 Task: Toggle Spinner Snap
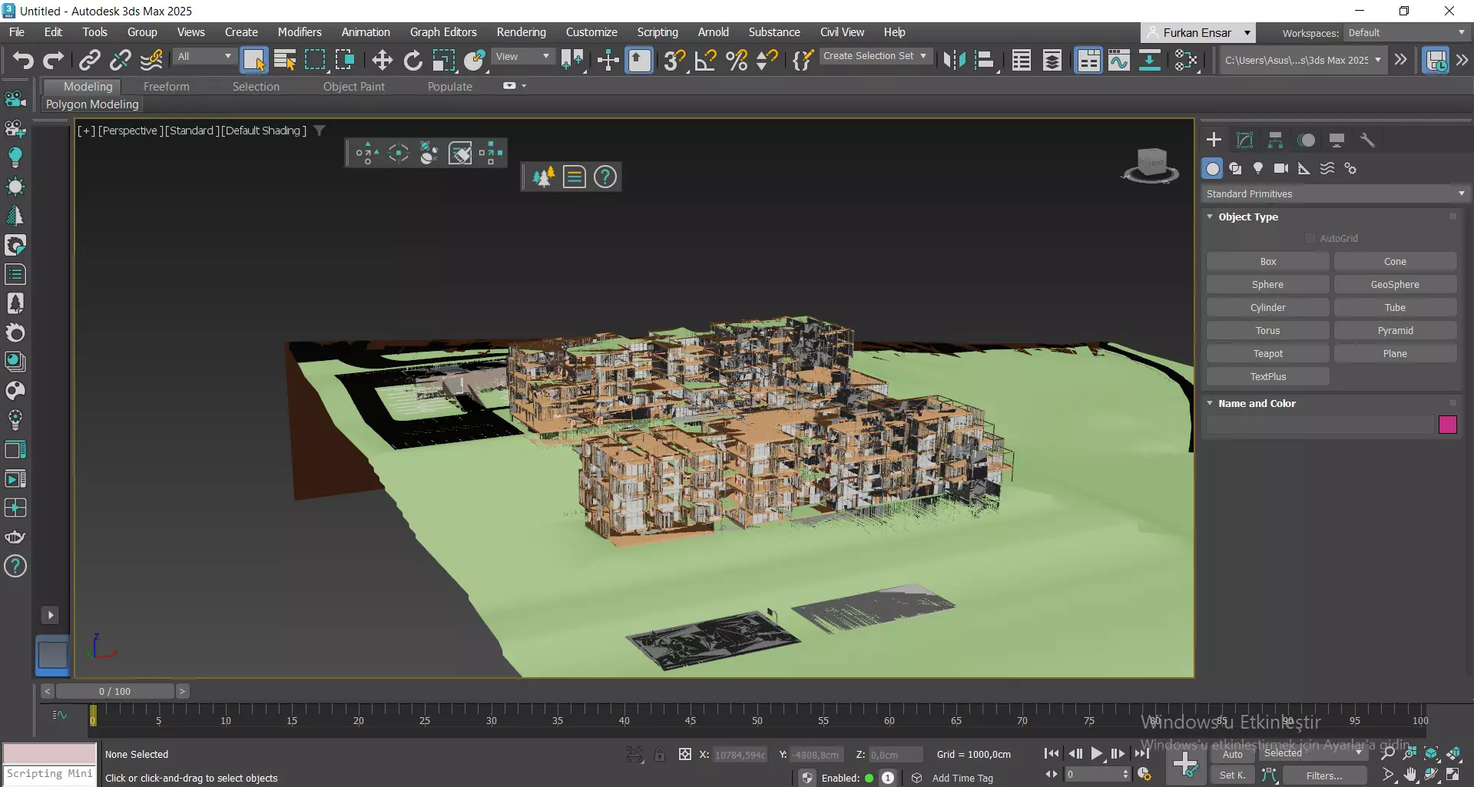(x=767, y=60)
